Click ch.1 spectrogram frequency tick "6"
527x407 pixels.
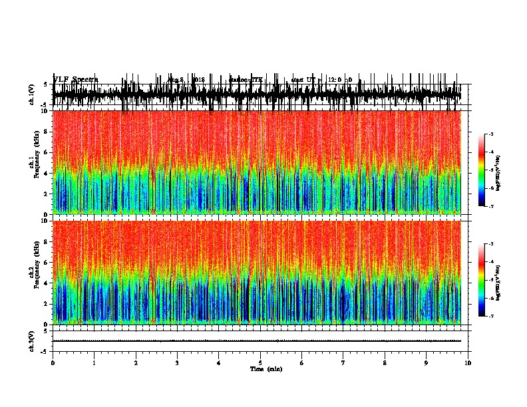tap(47, 152)
